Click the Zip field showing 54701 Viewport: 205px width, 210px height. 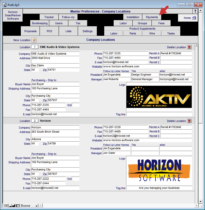[64, 70]
